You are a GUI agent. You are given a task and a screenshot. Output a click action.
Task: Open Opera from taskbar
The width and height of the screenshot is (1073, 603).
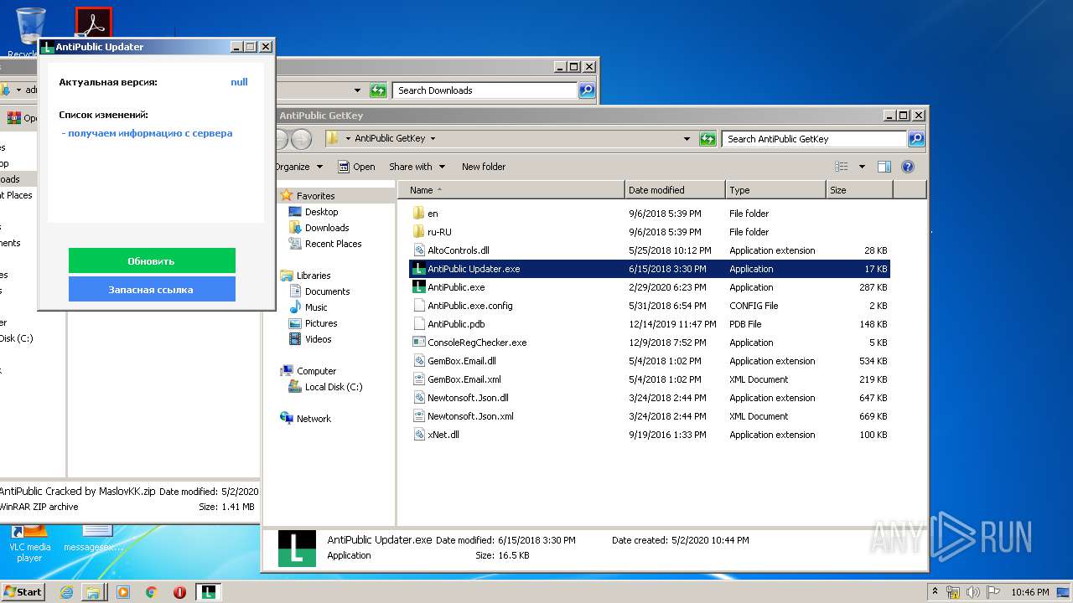(x=179, y=591)
